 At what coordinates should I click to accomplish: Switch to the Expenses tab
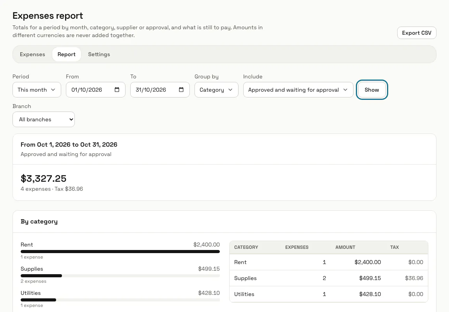pyautogui.click(x=32, y=54)
